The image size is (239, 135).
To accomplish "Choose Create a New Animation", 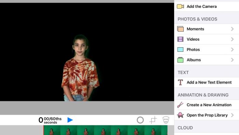I will 207,105.
